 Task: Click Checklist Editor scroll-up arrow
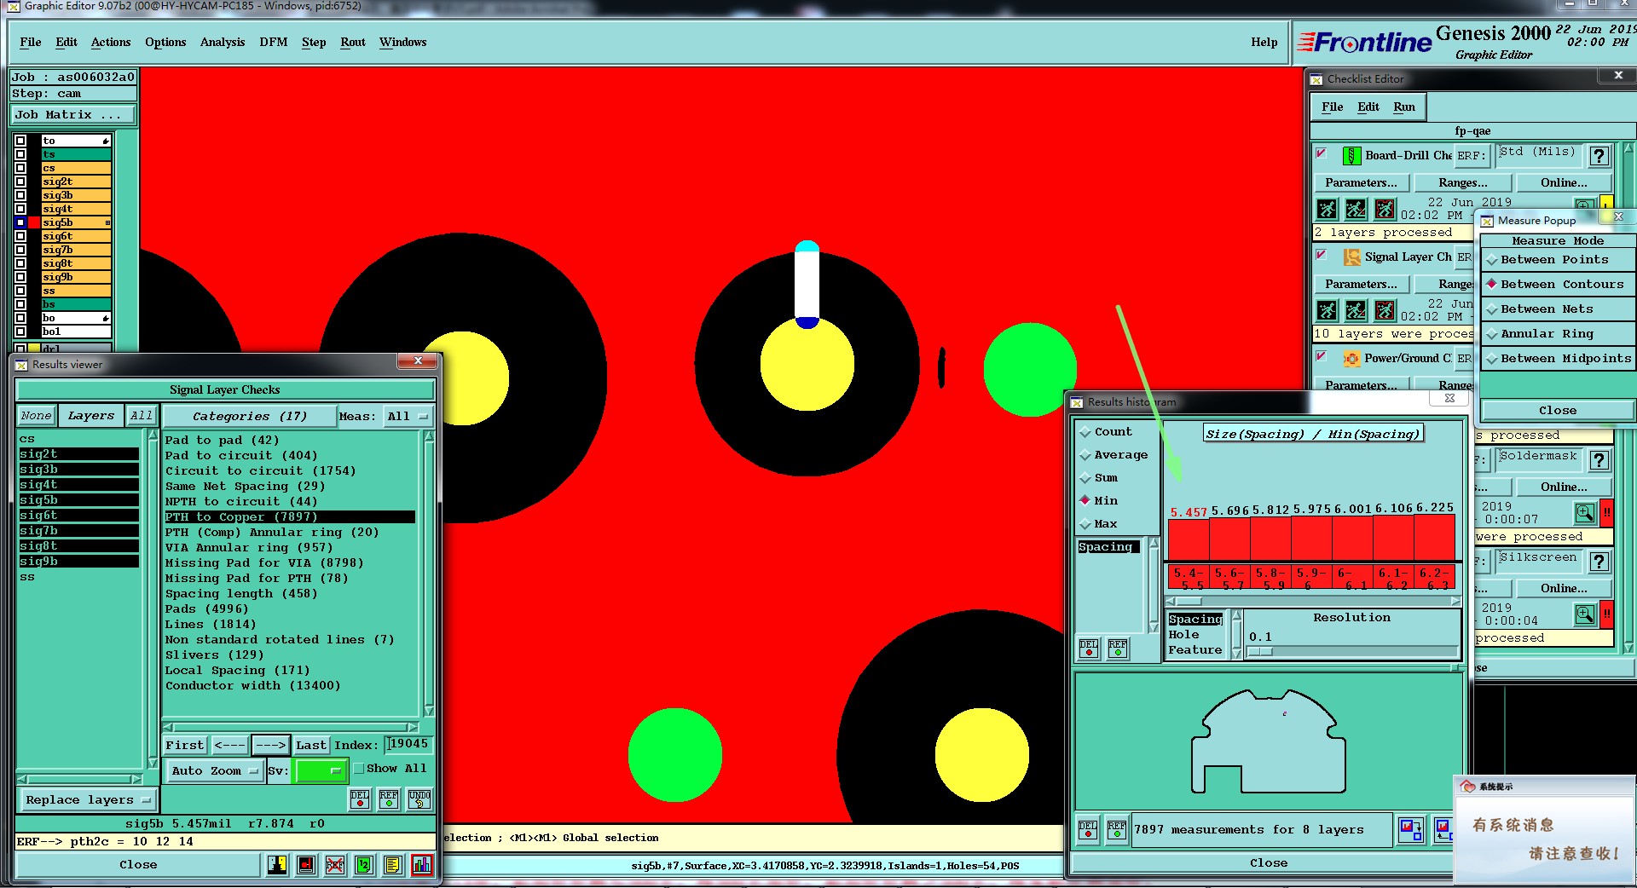pyautogui.click(x=1629, y=147)
